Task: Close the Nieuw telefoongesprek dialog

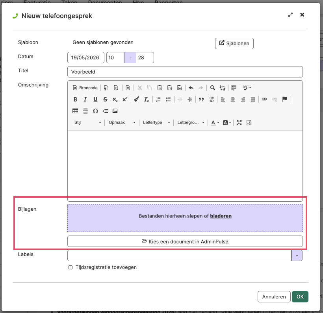Action: point(302,15)
